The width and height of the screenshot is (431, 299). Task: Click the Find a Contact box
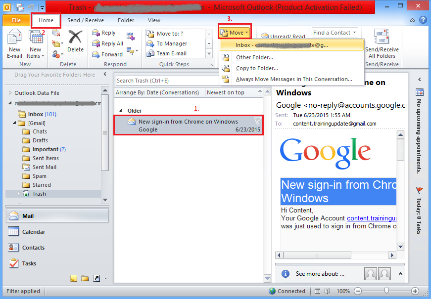[x=335, y=33]
